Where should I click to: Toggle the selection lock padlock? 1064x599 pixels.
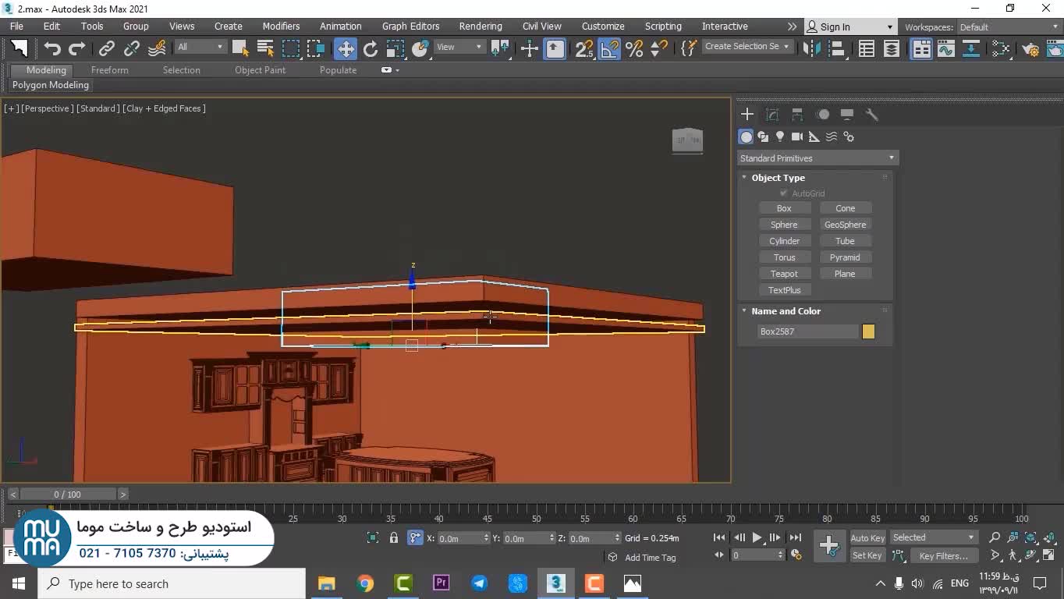tap(394, 538)
